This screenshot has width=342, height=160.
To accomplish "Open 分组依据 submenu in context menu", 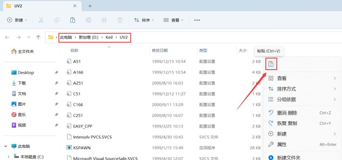I will 302,99.
